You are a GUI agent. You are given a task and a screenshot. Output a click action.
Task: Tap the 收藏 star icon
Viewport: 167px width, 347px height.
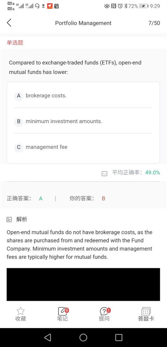[20, 311]
